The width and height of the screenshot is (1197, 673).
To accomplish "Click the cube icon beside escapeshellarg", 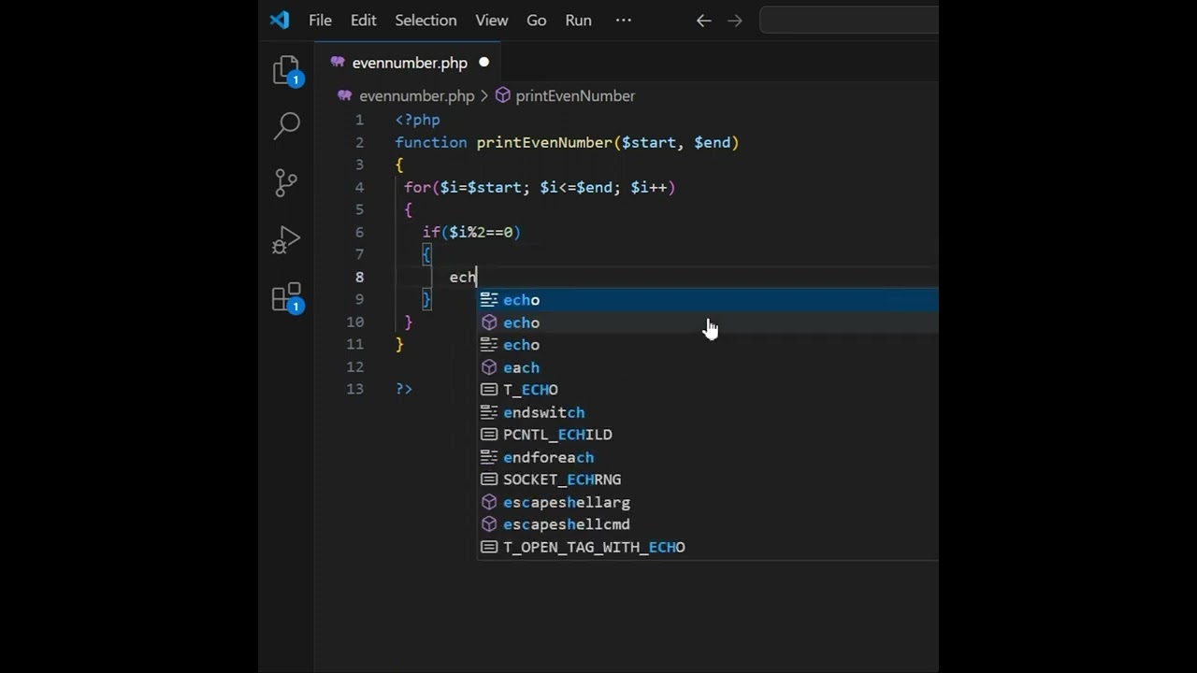I will coord(489,502).
